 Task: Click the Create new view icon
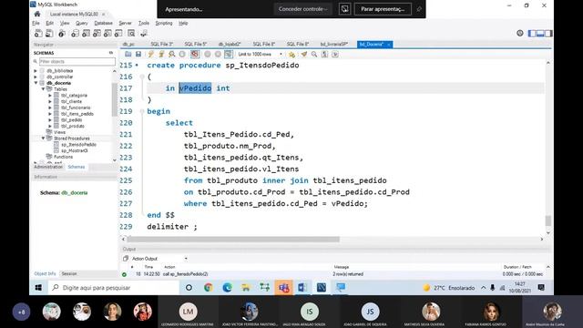point(97,34)
